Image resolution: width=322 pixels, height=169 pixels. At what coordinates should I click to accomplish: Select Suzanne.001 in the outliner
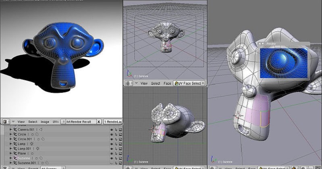[x=27, y=163]
